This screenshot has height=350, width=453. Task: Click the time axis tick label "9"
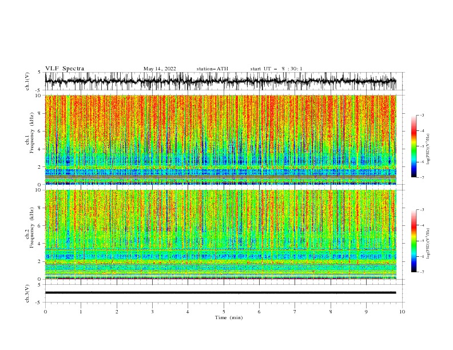(x=366, y=312)
